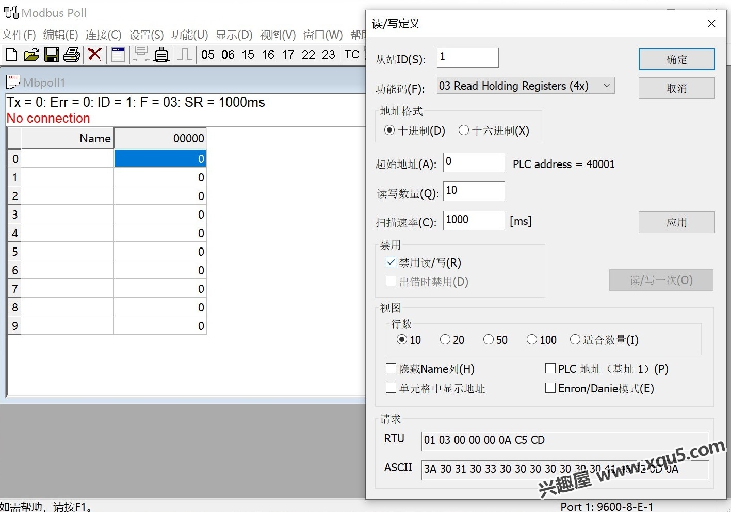The image size is (731, 512).
Task: Open the 功能码(F) function code dropdown
Action: (526, 86)
